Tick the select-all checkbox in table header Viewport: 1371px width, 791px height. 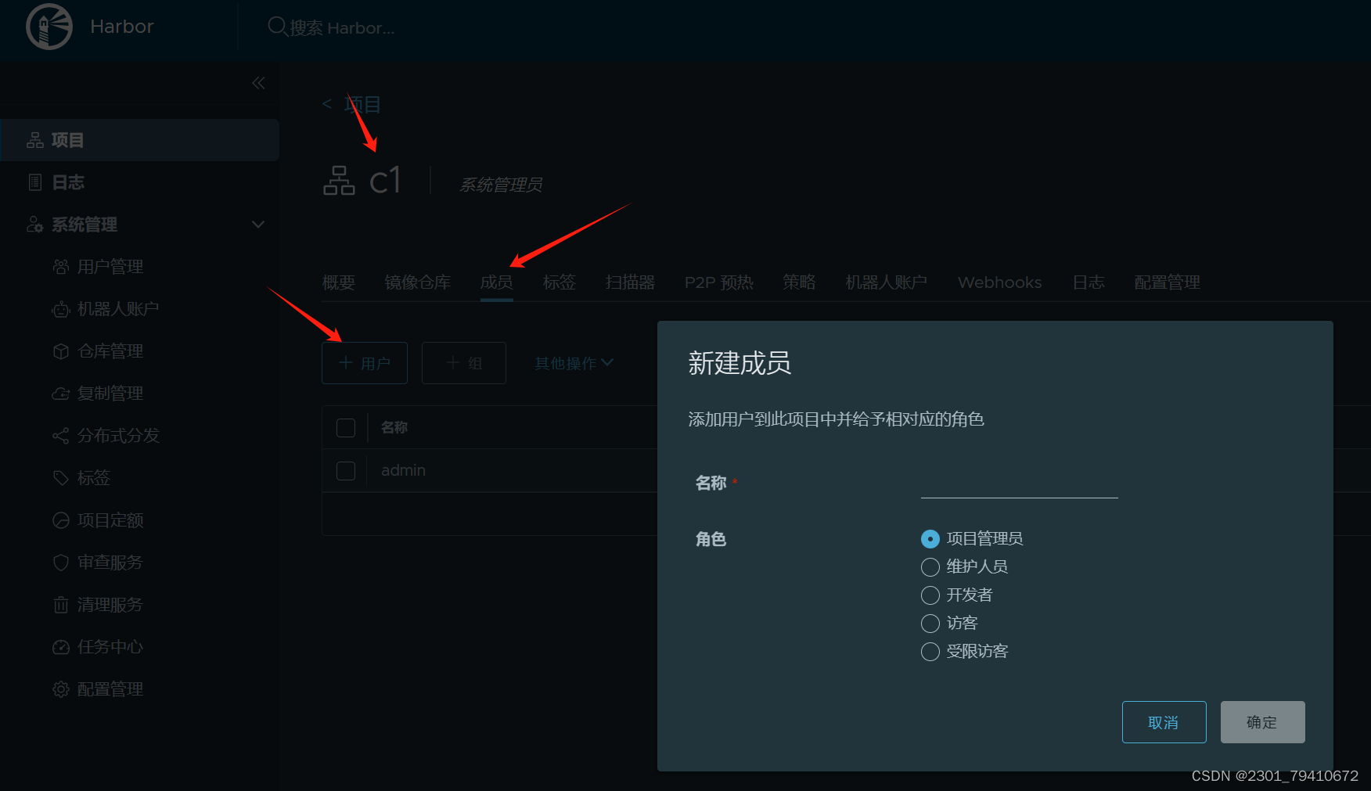pyautogui.click(x=346, y=428)
